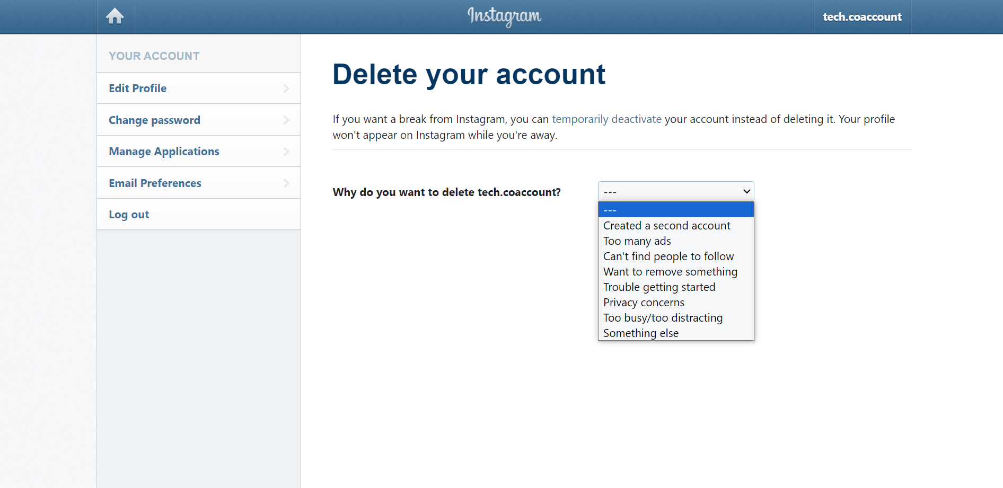Viewport: 1003px width, 488px height.
Task: Click chevron next to Change password
Action: click(286, 120)
